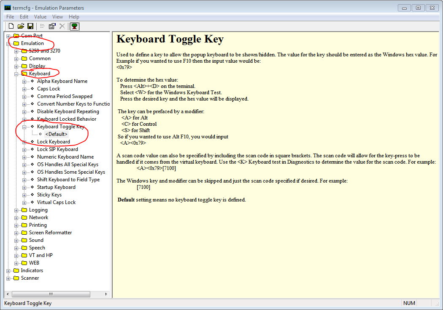Click the tree panel horizontal scrollbar
This screenshot has height=310, width=443.
pyautogui.click(x=51, y=294)
